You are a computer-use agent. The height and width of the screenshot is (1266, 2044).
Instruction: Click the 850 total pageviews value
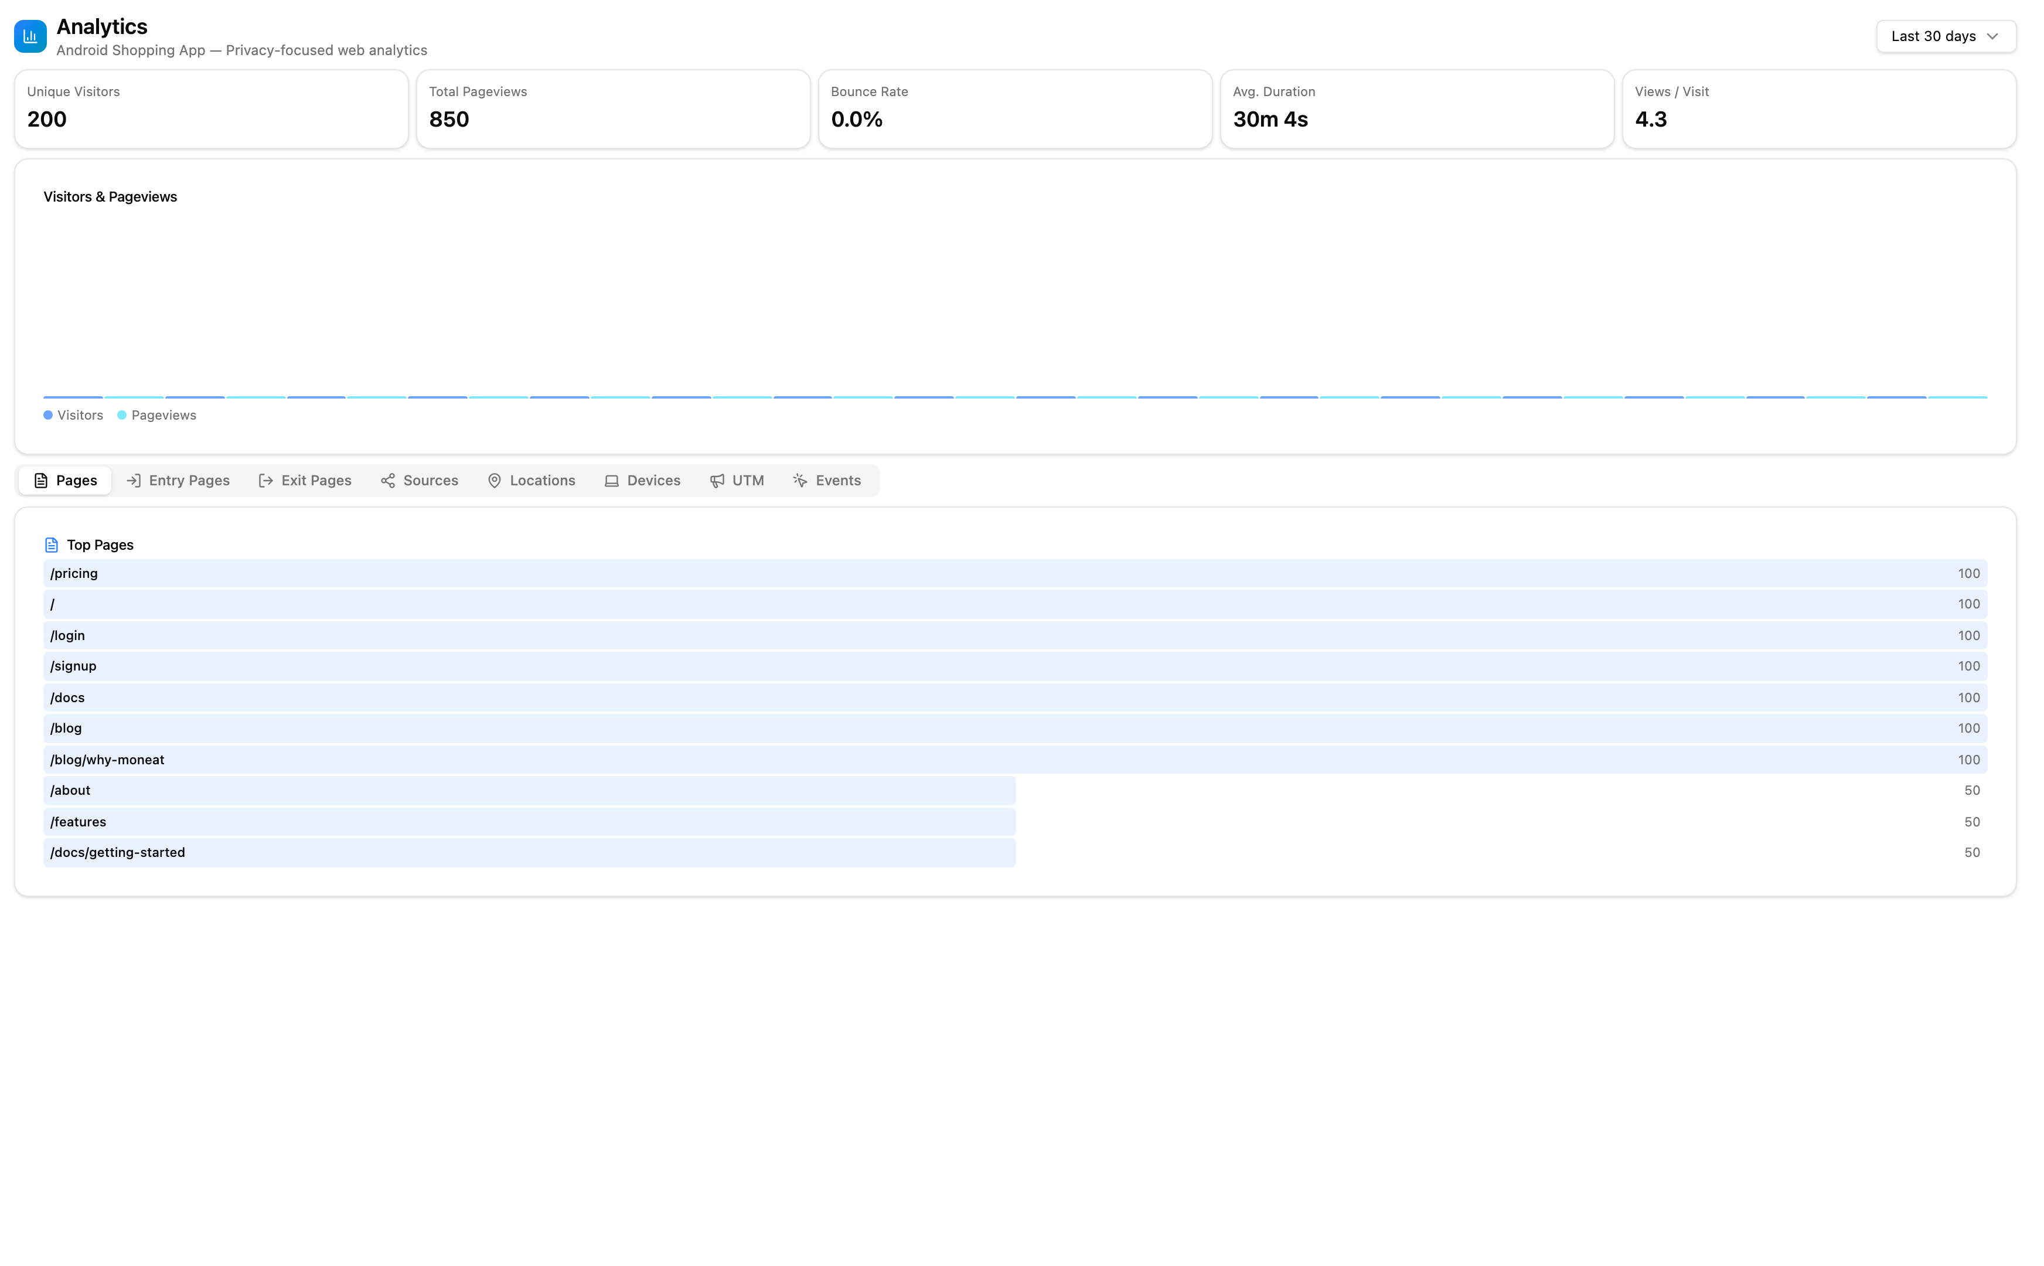[449, 119]
